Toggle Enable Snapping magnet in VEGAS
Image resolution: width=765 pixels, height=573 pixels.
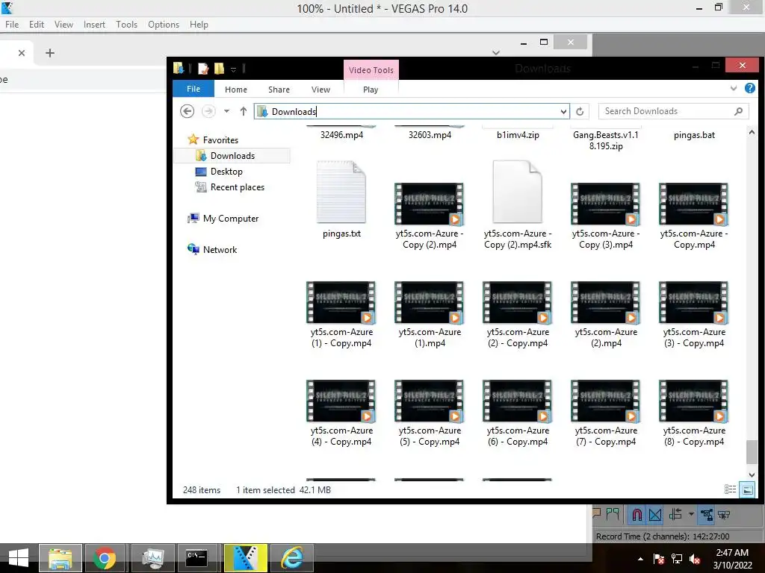[x=637, y=515]
